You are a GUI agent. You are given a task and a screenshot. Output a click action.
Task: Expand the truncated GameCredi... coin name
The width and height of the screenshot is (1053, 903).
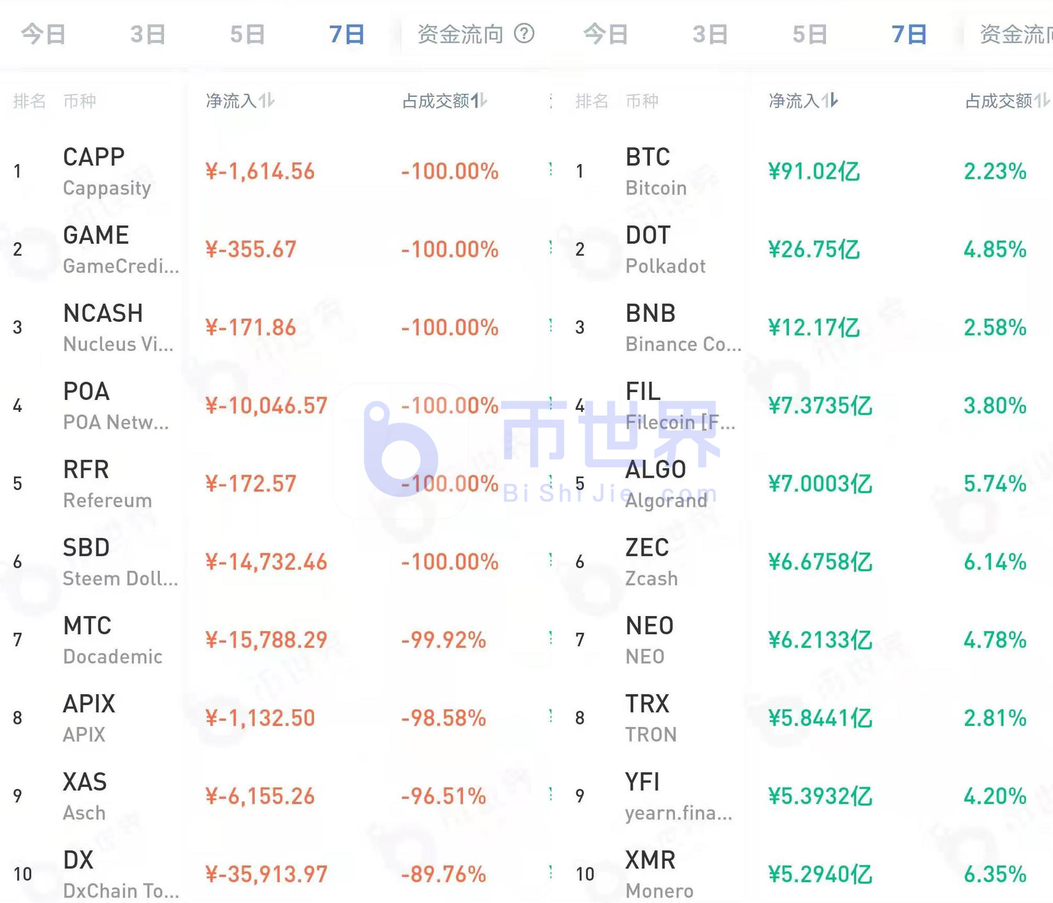click(121, 266)
